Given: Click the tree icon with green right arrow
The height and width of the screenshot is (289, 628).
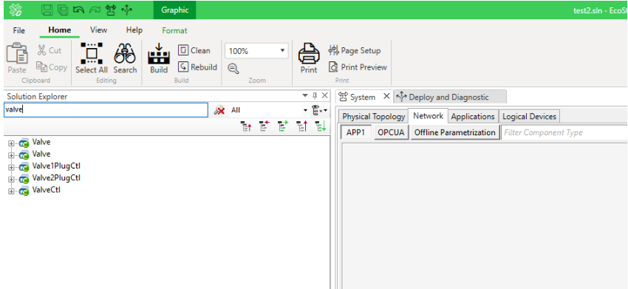Looking at the screenshot, I should (x=284, y=126).
